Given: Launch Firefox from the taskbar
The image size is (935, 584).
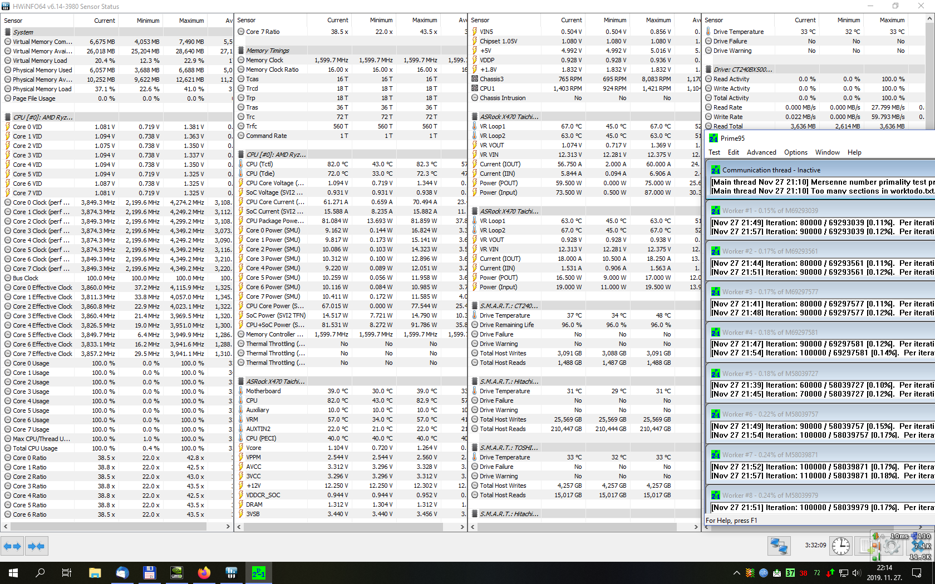Looking at the screenshot, I should point(204,573).
